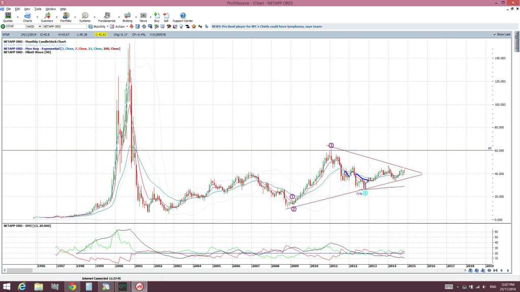
Task: Expand the Scanners dropdown arrow
Action: 57,17
